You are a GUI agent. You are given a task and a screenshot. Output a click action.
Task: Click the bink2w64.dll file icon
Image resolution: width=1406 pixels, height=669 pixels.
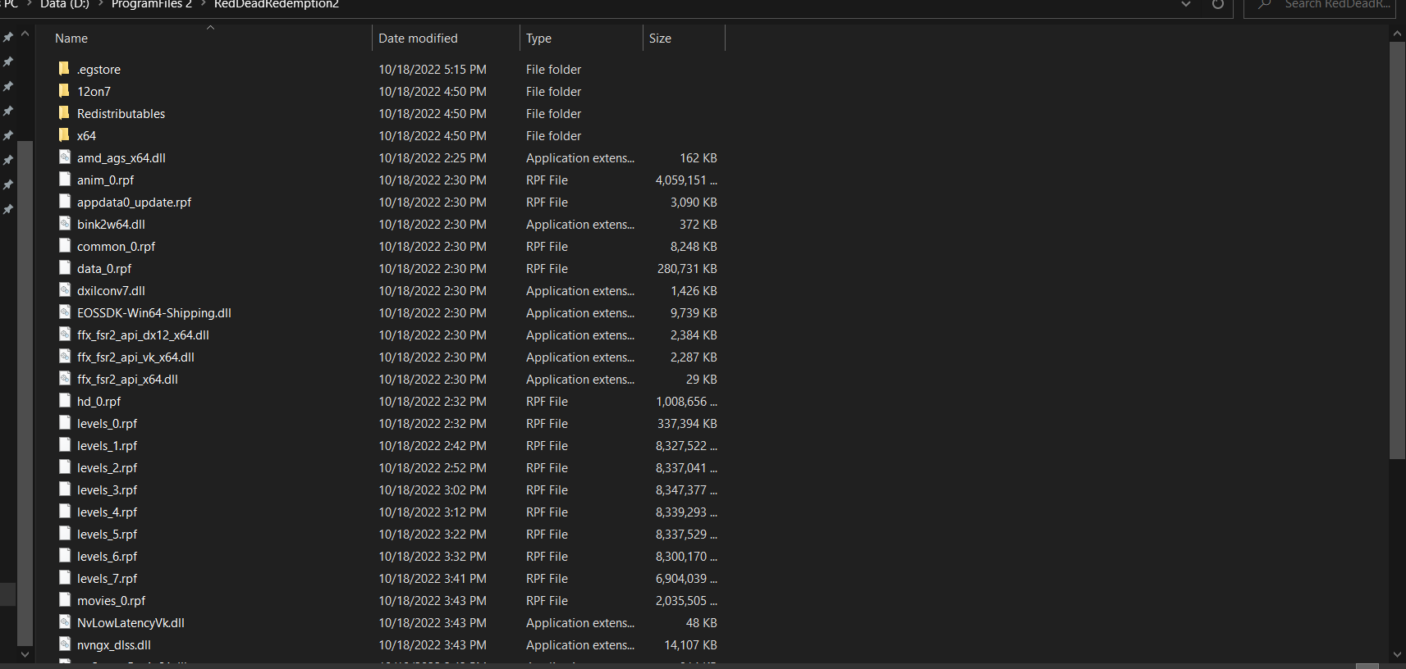coord(65,224)
